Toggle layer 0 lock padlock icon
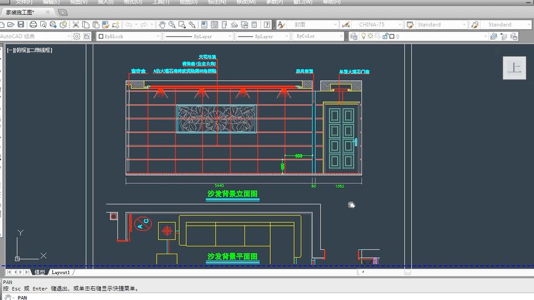The width and height of the screenshot is (534, 300). [385, 36]
